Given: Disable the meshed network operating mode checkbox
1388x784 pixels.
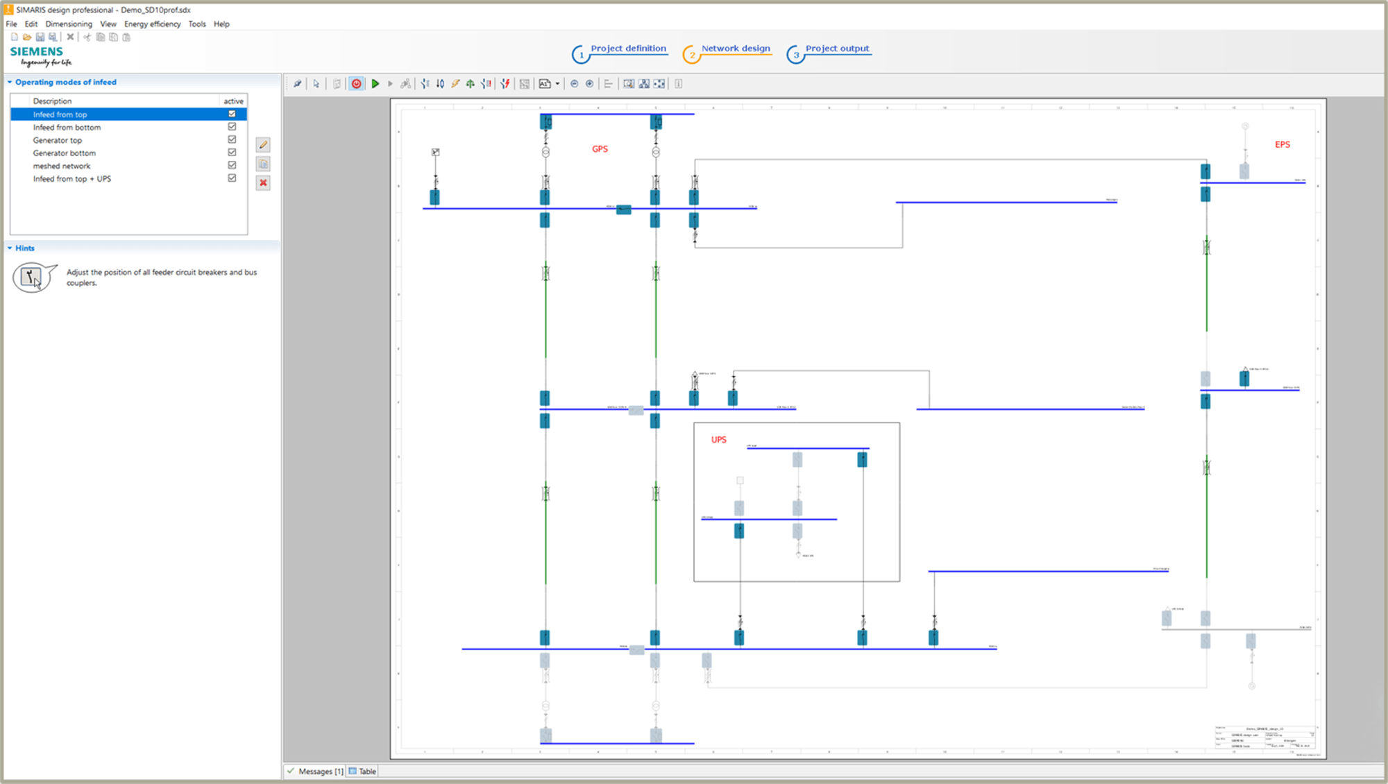Looking at the screenshot, I should [x=232, y=165].
